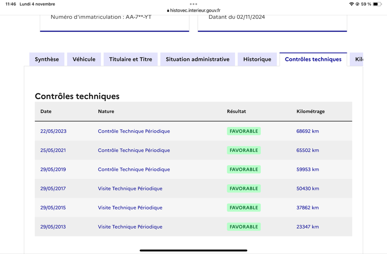Select the 23347 km mileage value
The image size is (387, 254).
(308, 226)
